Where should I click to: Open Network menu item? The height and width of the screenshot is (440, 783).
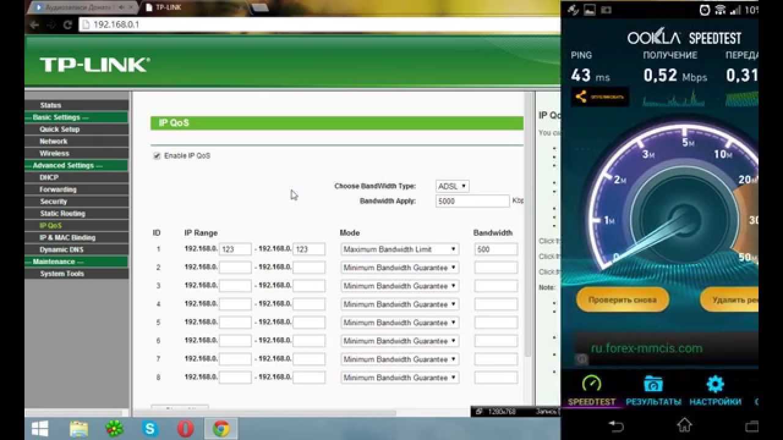53,141
